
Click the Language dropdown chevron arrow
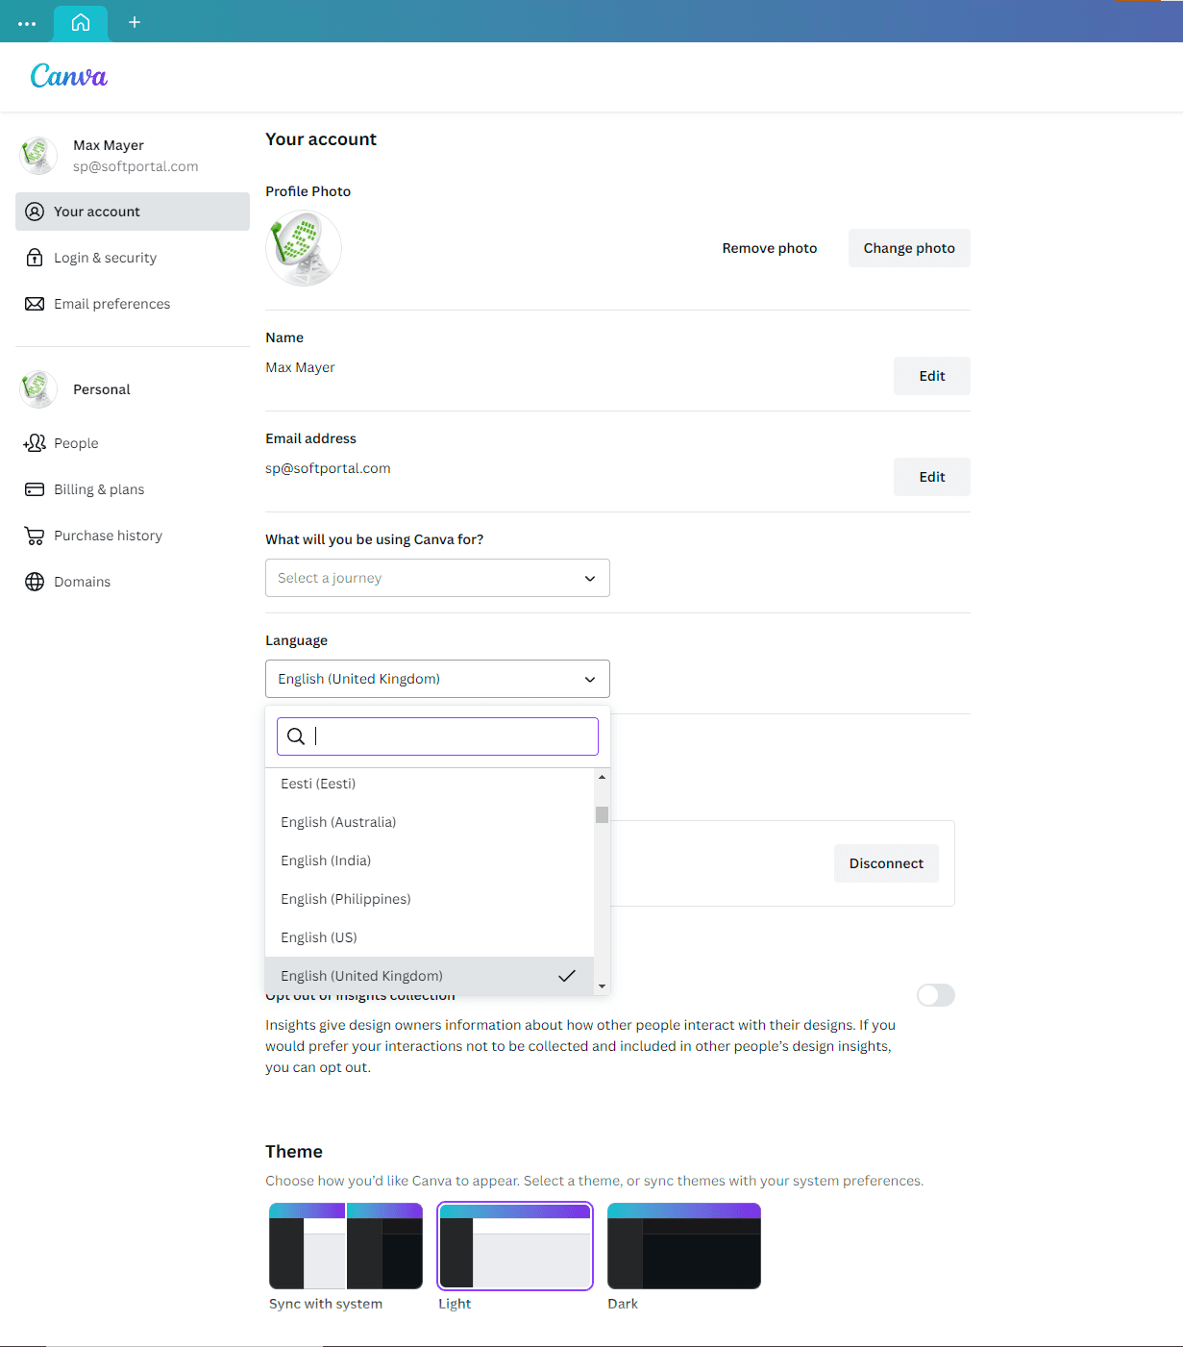point(590,679)
